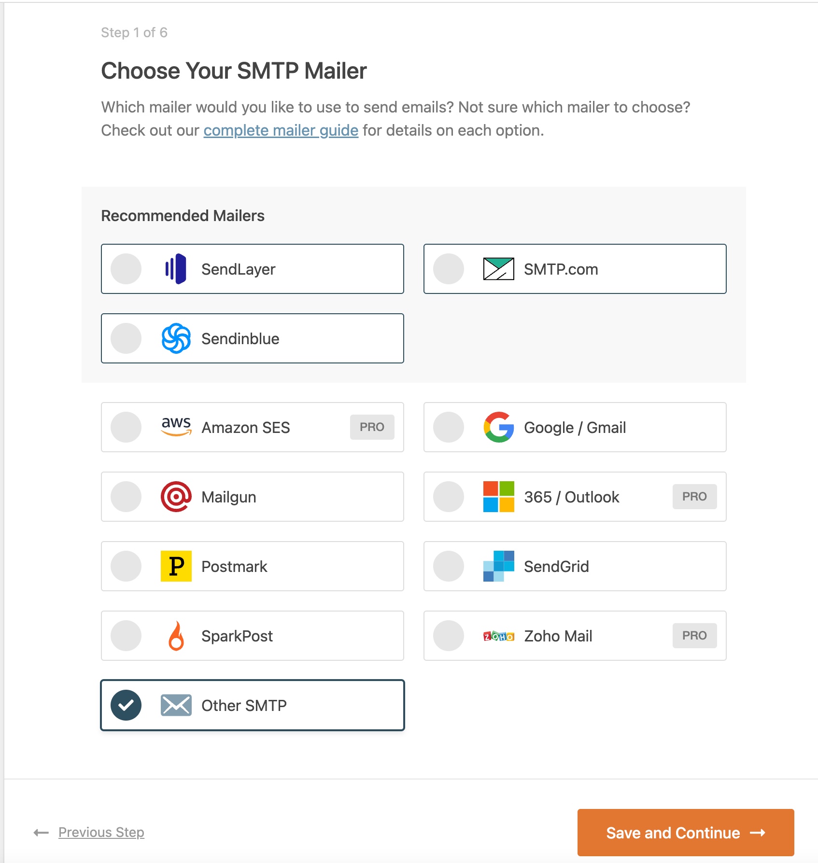Select the Sendinblue radio button
The height and width of the screenshot is (863, 818).
point(126,338)
